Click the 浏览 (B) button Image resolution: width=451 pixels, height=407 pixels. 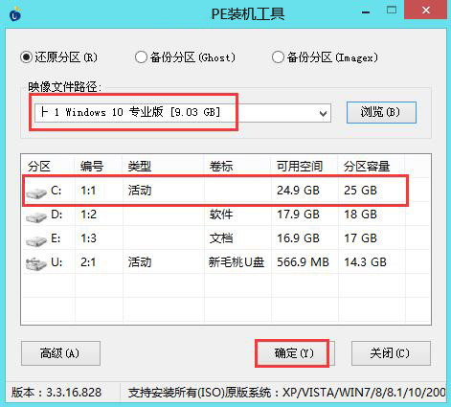point(381,112)
